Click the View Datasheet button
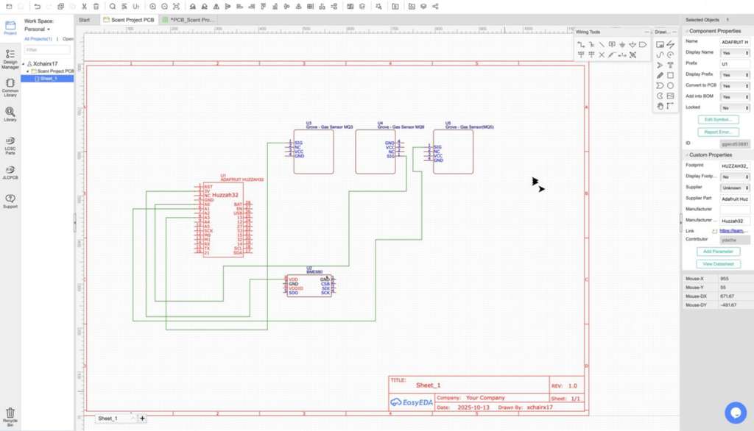The image size is (754, 431). click(717, 263)
